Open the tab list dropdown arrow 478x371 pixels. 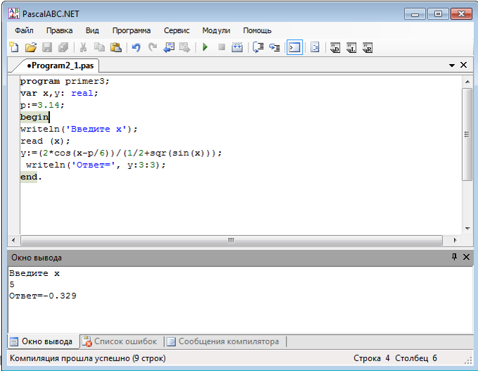tap(452, 65)
